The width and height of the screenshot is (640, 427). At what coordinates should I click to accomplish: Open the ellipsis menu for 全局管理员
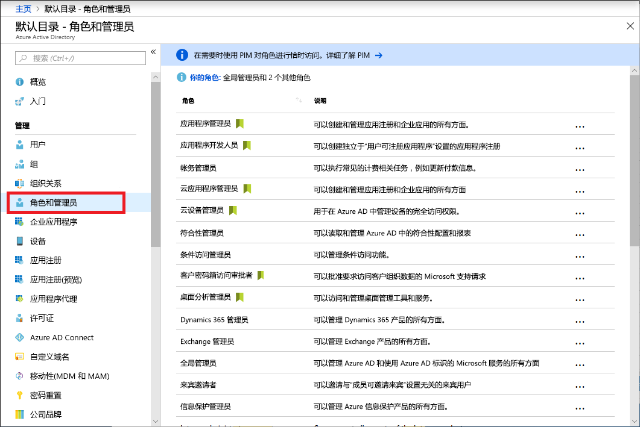580,365
